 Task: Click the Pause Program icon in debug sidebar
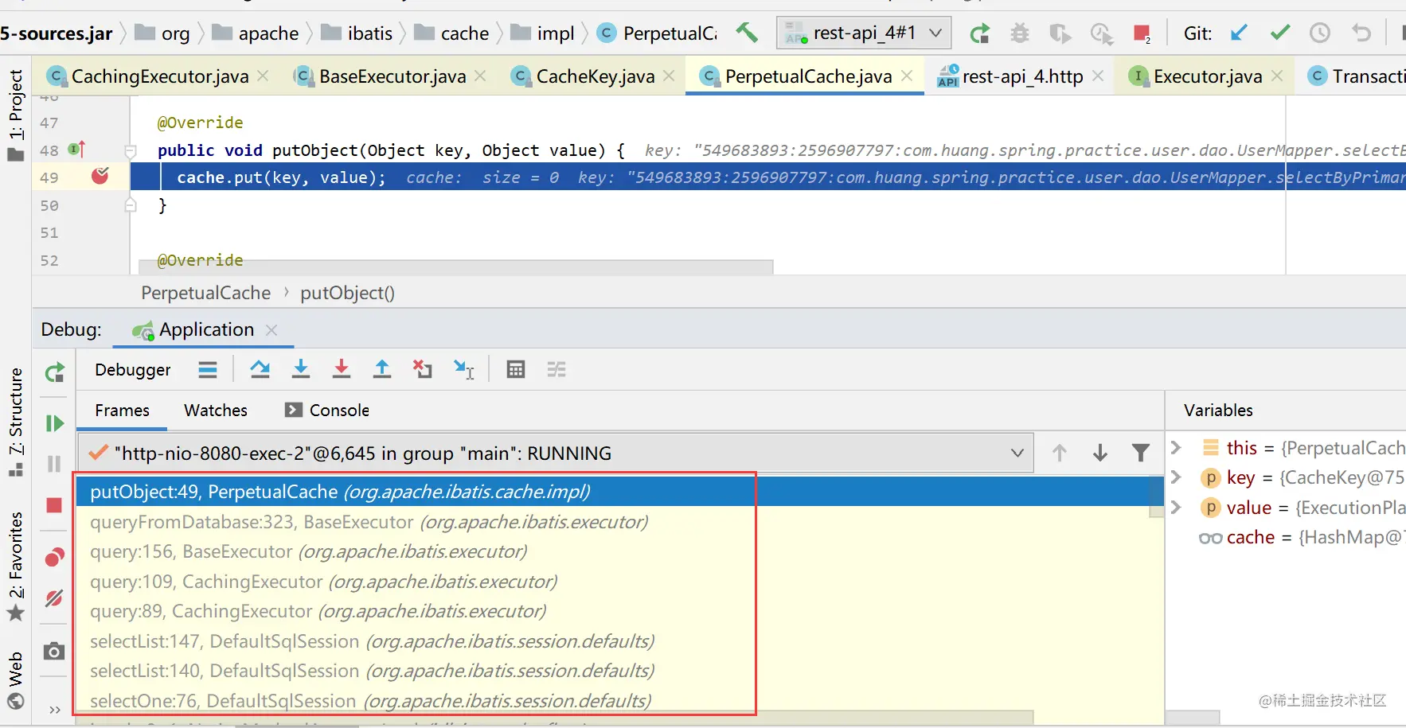54,464
